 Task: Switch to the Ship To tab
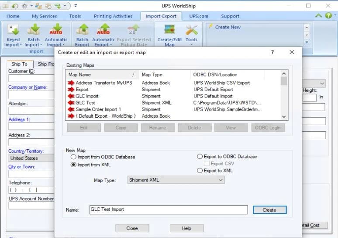coord(20,64)
